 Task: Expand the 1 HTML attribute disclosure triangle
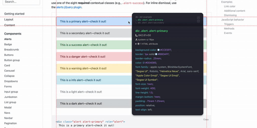[136, 44]
